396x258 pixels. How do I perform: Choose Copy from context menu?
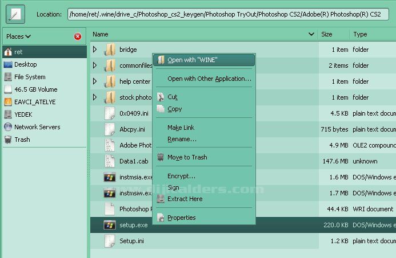[204, 109]
